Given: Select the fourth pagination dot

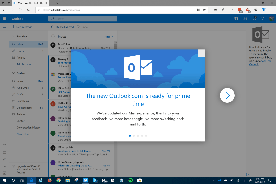Looking at the screenshot, I should click(x=142, y=136).
